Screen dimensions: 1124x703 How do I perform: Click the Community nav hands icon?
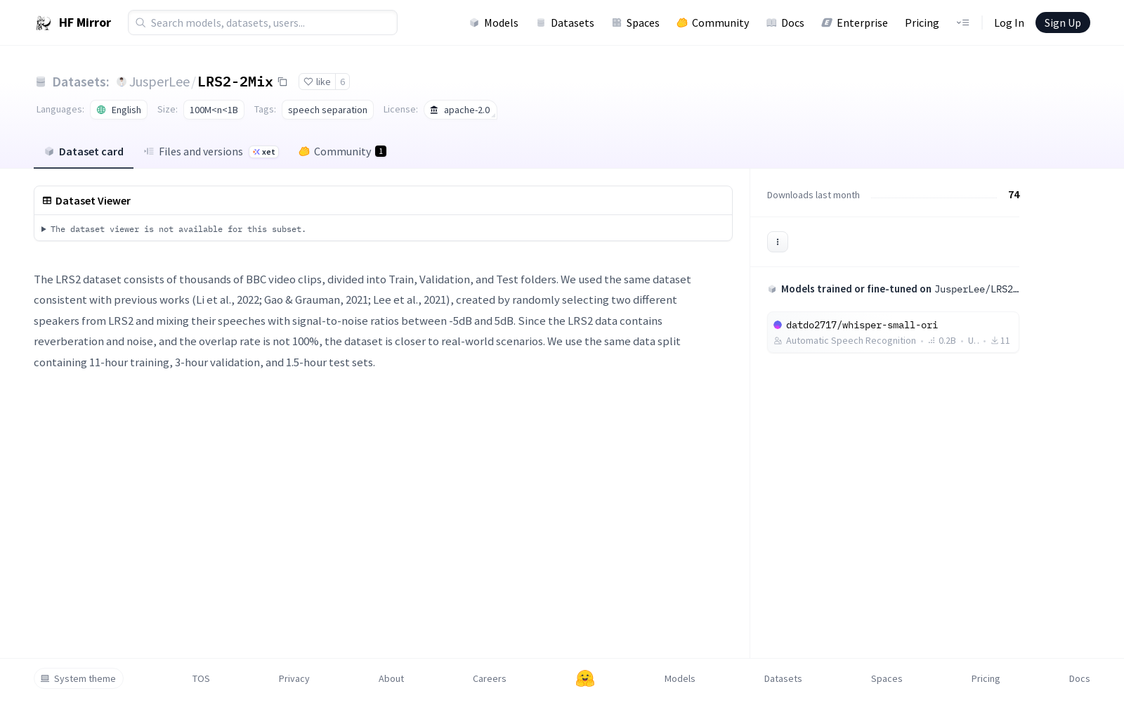click(x=682, y=22)
